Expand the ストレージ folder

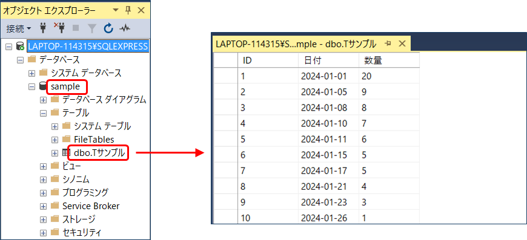tap(43, 220)
